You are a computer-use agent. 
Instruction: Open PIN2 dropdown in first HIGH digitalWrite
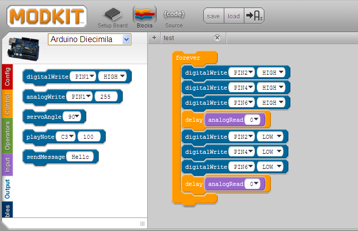(242, 73)
